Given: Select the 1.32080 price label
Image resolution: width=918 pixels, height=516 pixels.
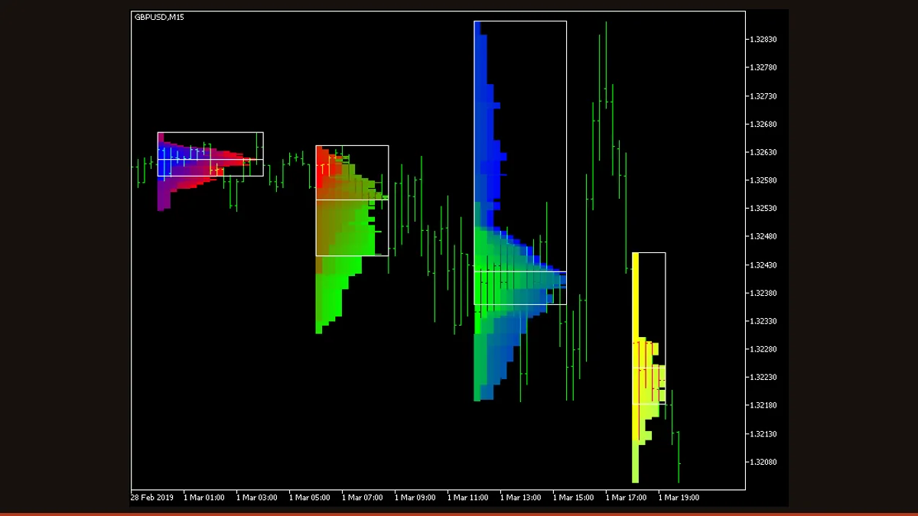Looking at the screenshot, I should coord(763,462).
